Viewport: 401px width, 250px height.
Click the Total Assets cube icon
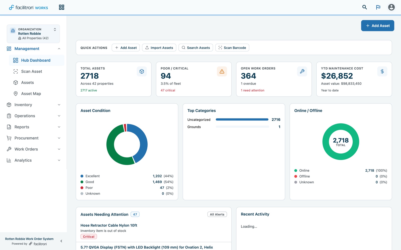142,71
